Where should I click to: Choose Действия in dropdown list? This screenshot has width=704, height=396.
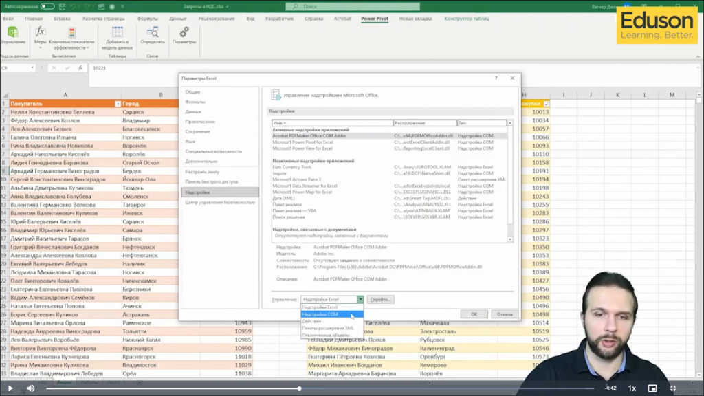(x=332, y=321)
